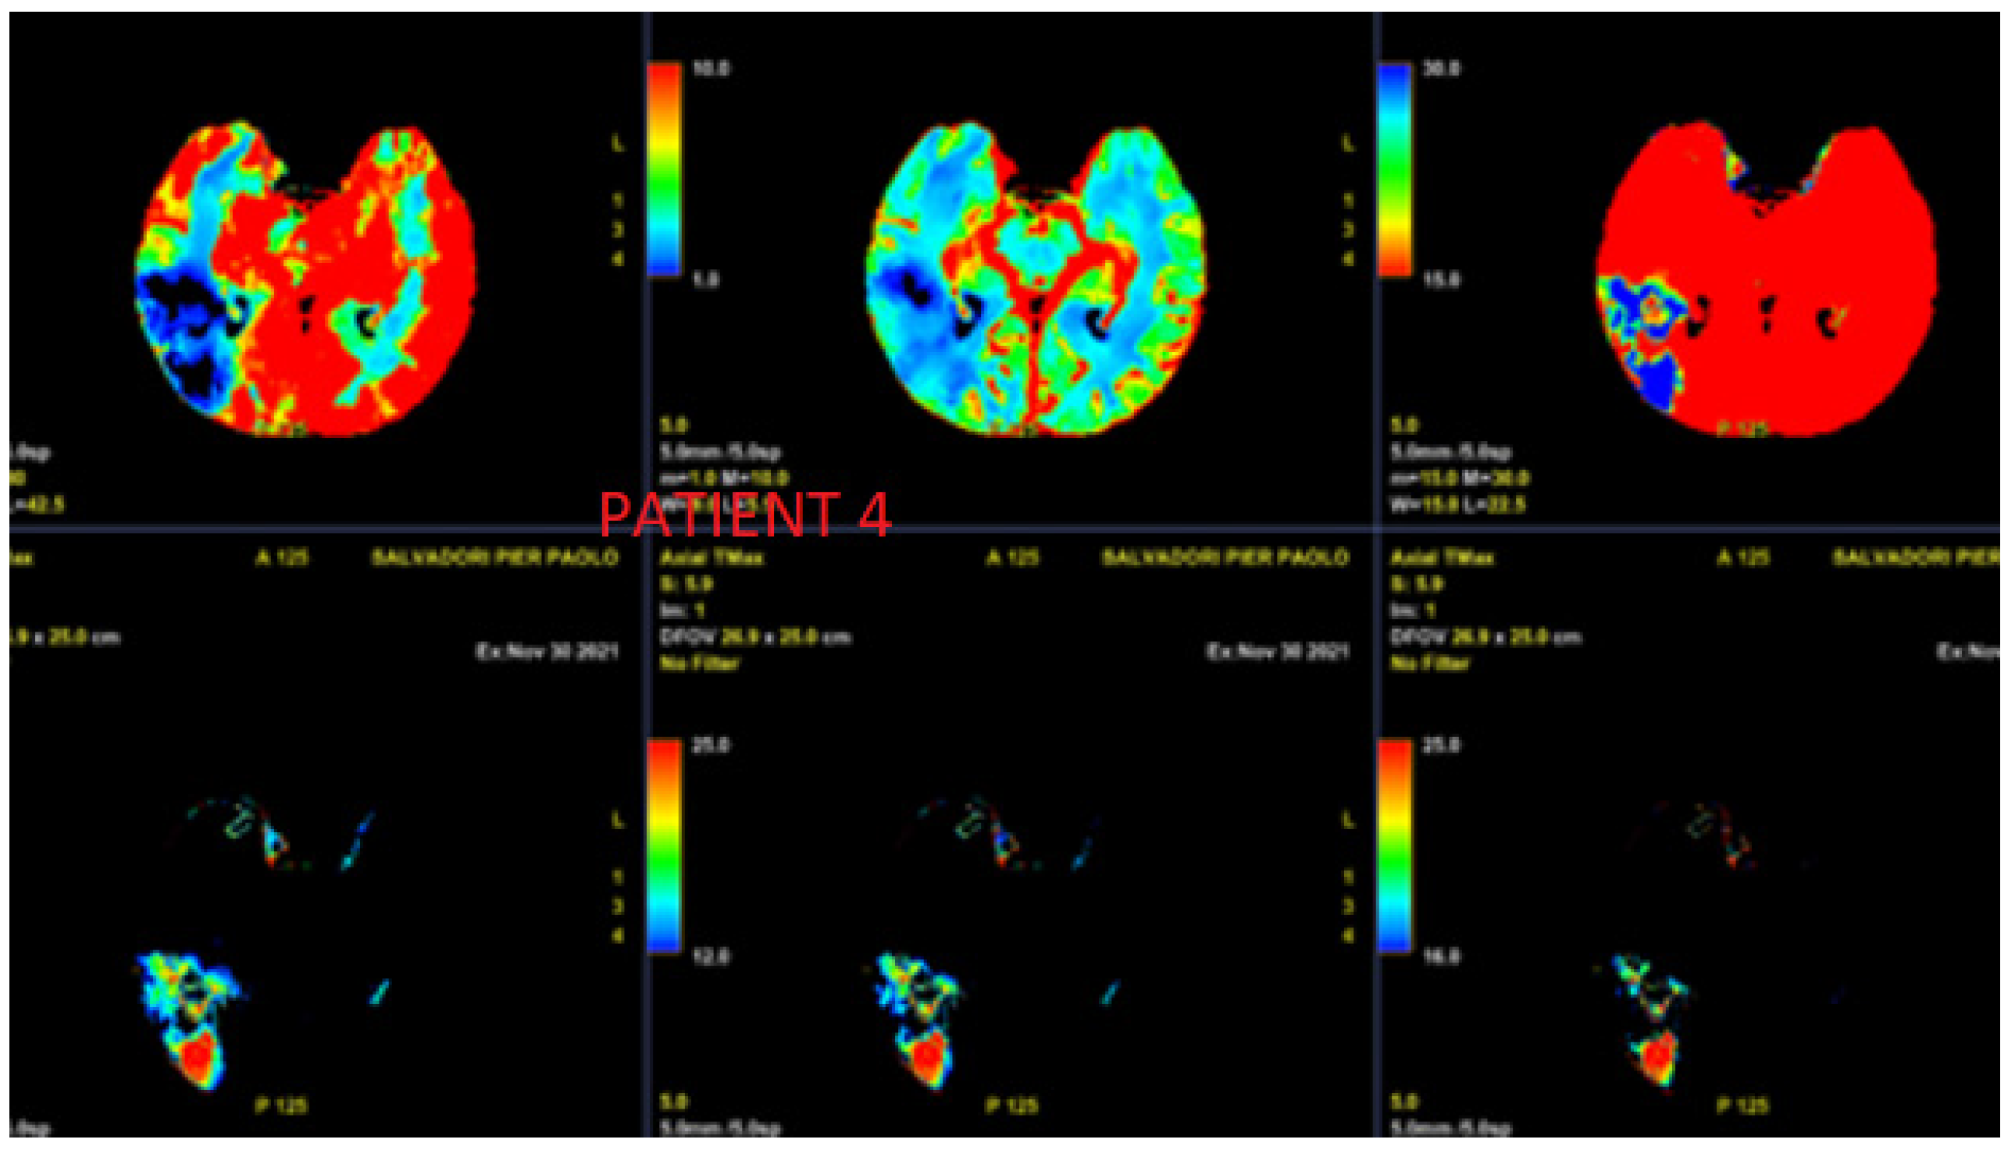Click the 'DFOV' text in the bottom-right panel
This screenshot has width=2015, height=1150.
click(1417, 636)
